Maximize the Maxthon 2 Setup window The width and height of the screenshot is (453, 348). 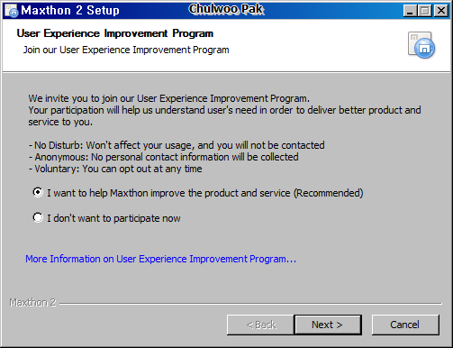[x=425, y=11]
